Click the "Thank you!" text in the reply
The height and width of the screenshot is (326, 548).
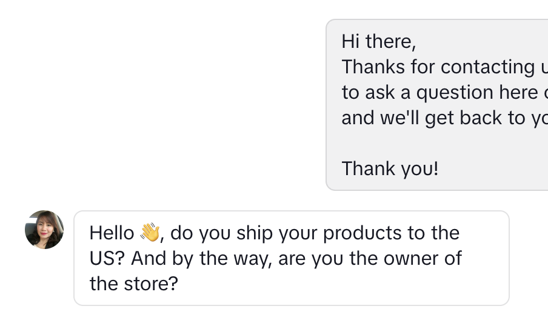point(389,168)
